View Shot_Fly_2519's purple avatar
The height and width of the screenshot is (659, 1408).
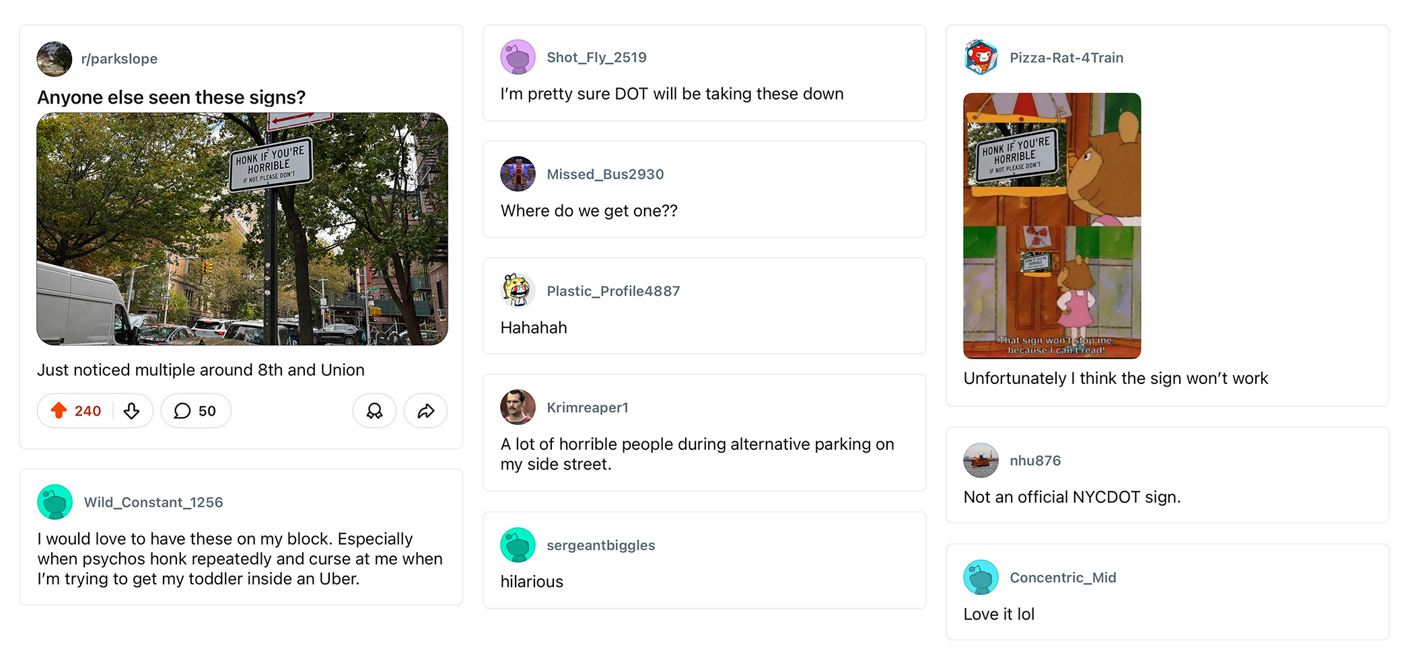click(x=518, y=57)
